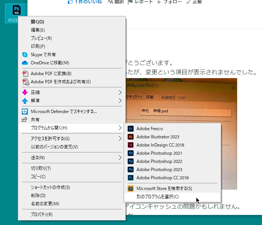262x225 pixels.
Task: Click the Photoshop 2023 Ps icon
Action: click(x=131, y=170)
